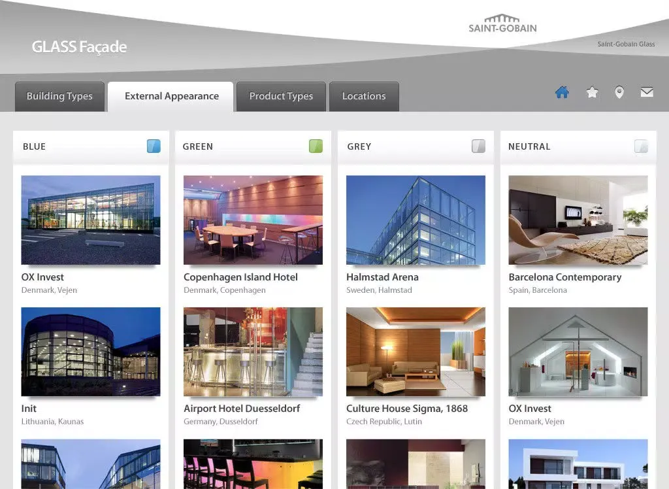Click the 'Germany, Dusseldorf' location text

(221, 422)
